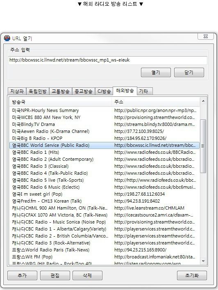Select 영국BBC World Service (Public Radio) row
The width and height of the screenshot is (218, 290).
(x=104, y=145)
